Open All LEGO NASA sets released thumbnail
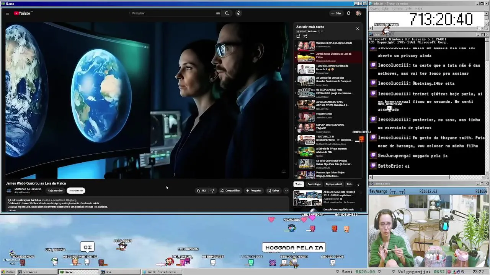 pos(308,198)
